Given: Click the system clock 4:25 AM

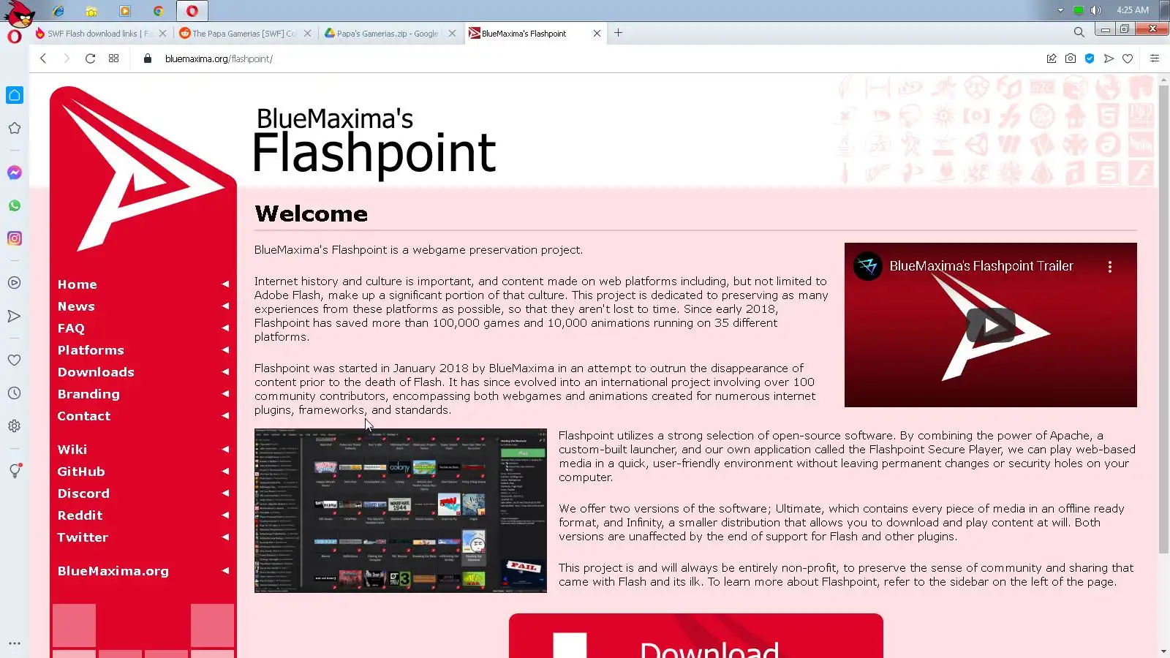Looking at the screenshot, I should pos(1132,10).
